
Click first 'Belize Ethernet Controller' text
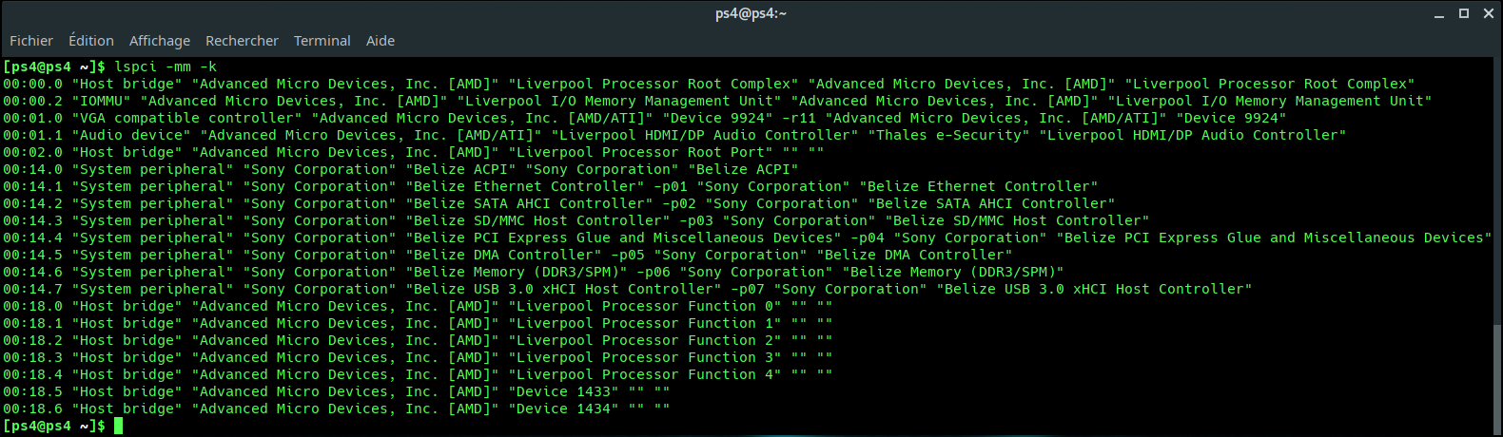click(x=529, y=186)
